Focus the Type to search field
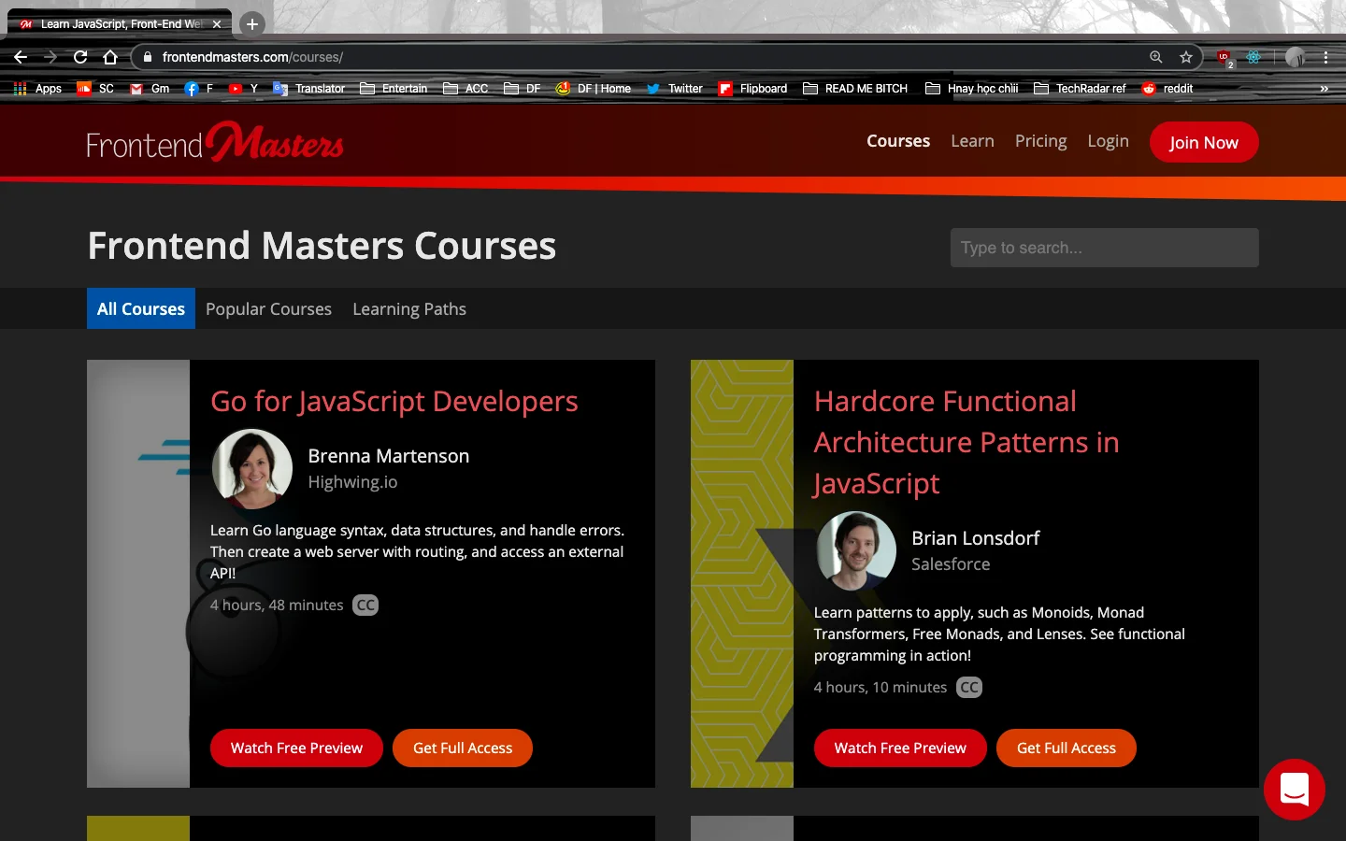Image resolution: width=1346 pixels, height=841 pixels. (x=1105, y=248)
